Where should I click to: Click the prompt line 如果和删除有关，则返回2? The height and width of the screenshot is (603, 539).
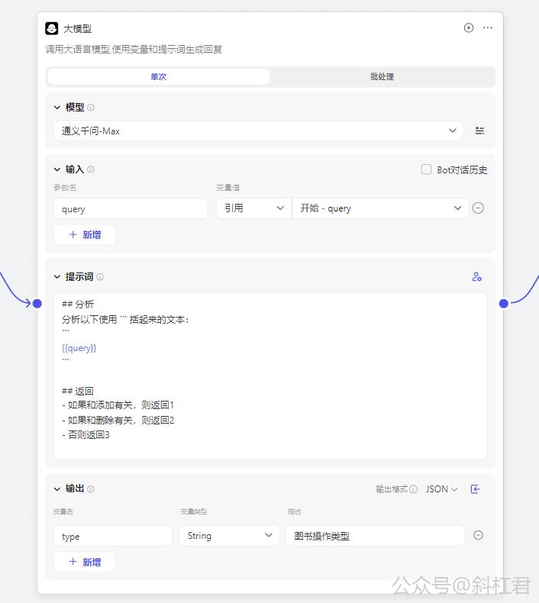[118, 421]
